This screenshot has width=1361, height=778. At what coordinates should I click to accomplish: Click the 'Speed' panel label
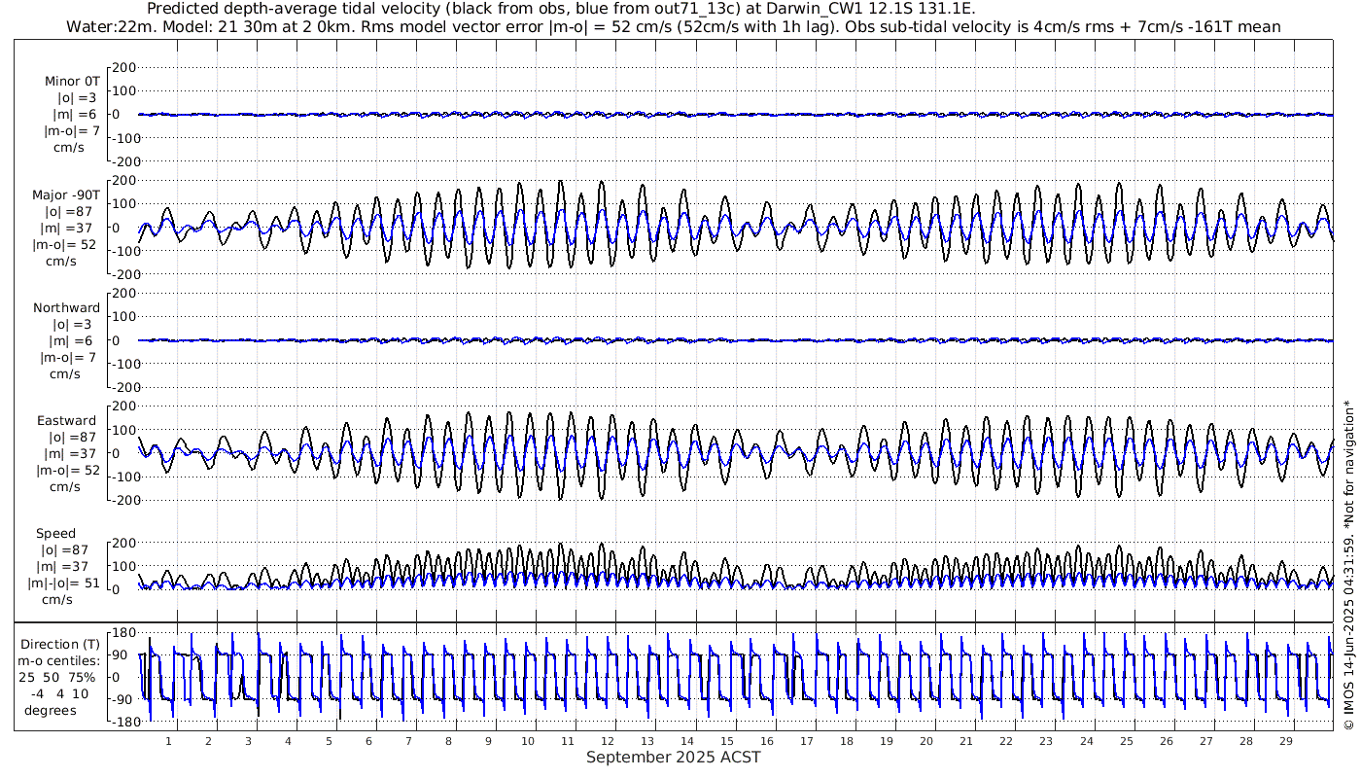click(x=55, y=534)
